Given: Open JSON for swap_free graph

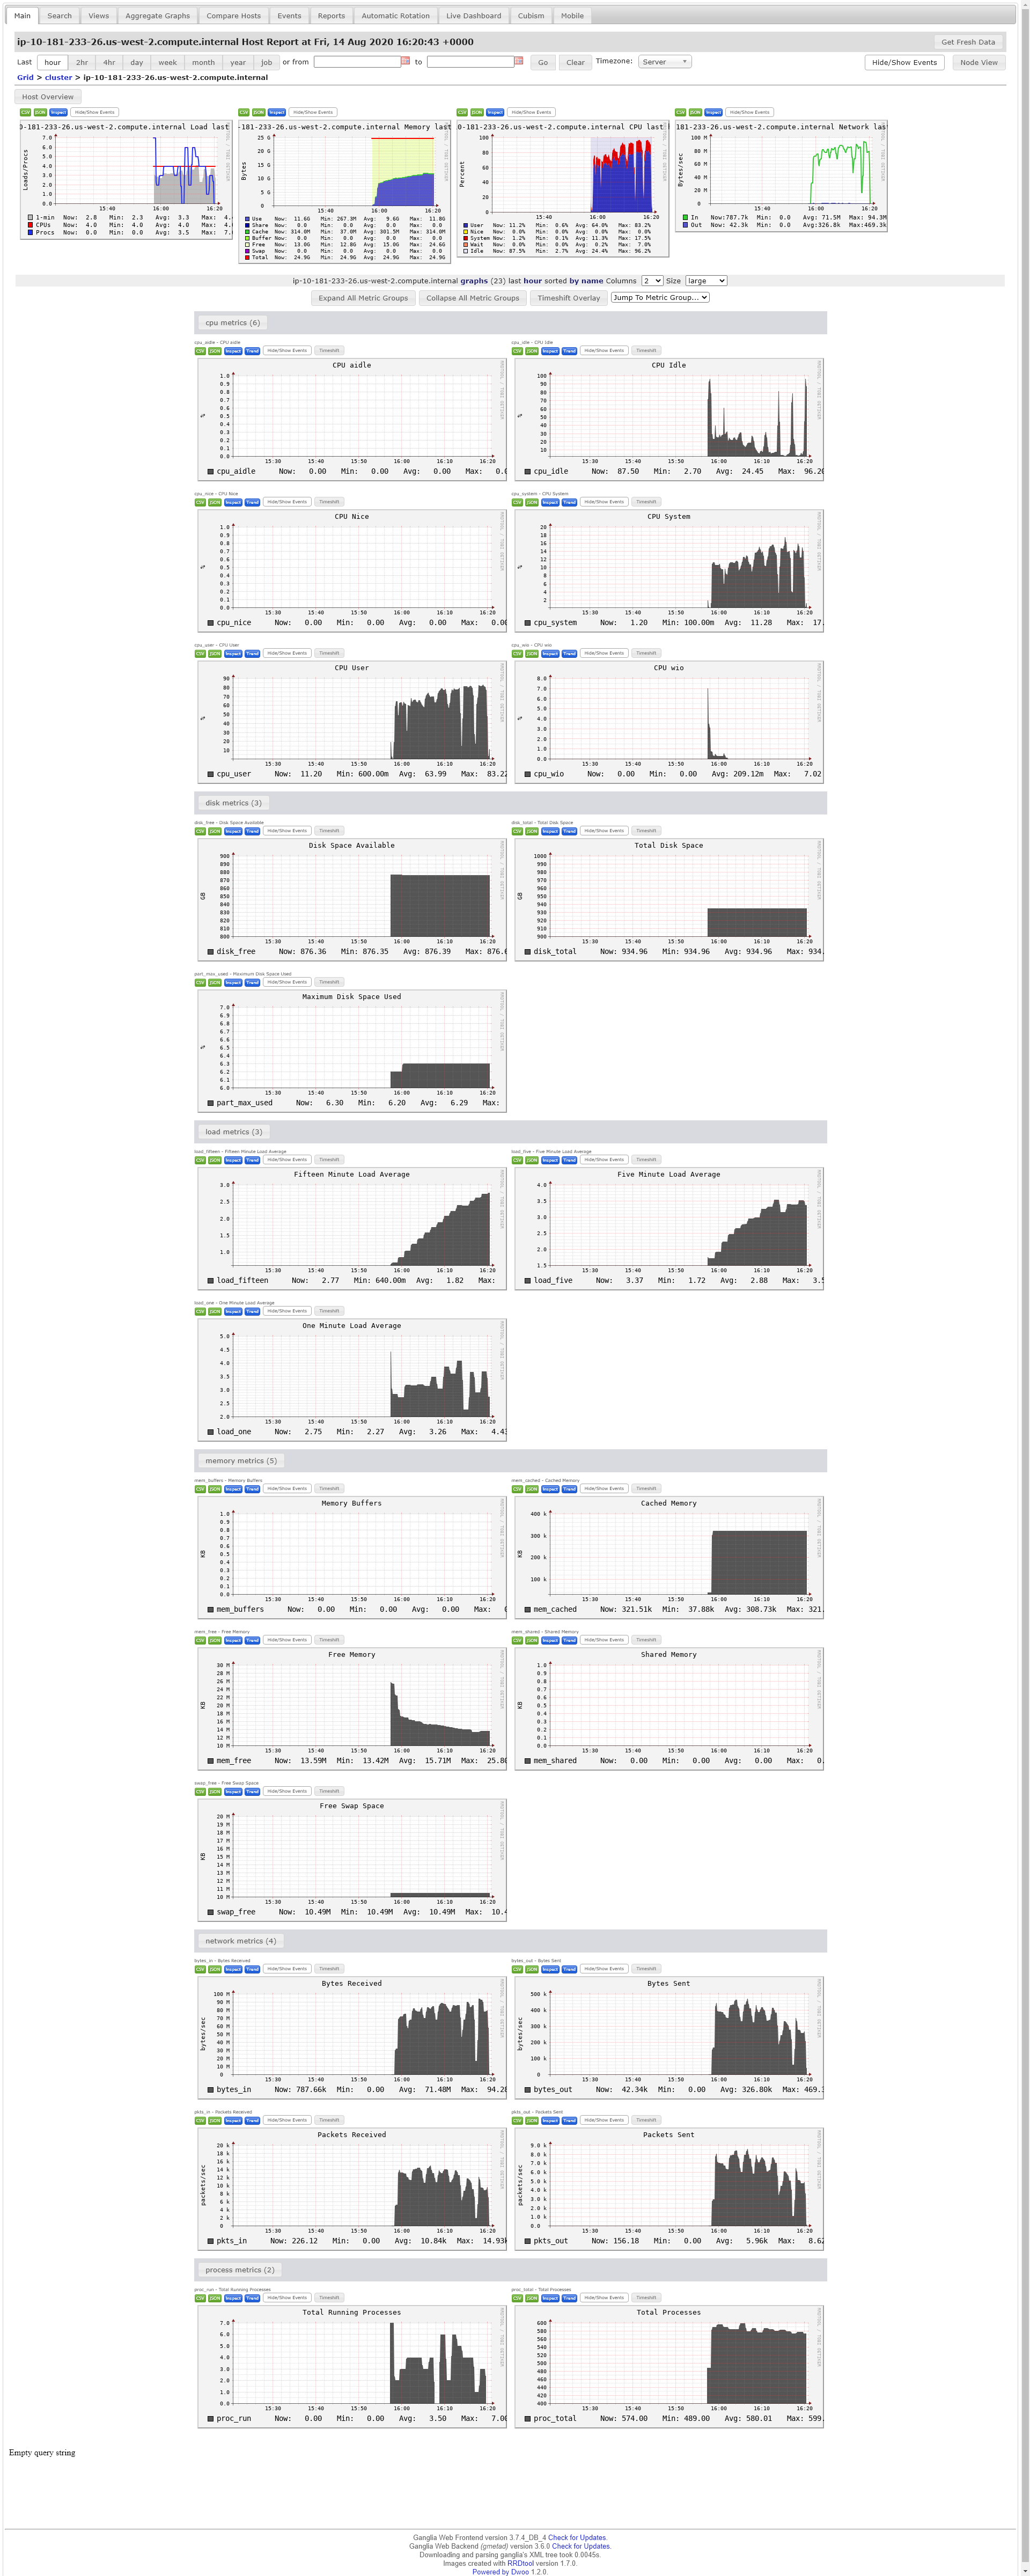Looking at the screenshot, I should click(215, 1791).
